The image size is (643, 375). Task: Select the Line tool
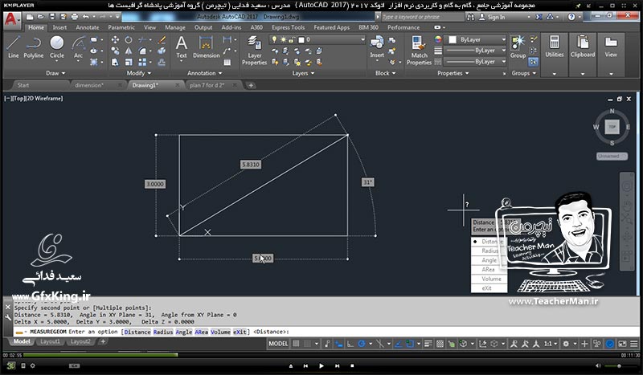13,47
